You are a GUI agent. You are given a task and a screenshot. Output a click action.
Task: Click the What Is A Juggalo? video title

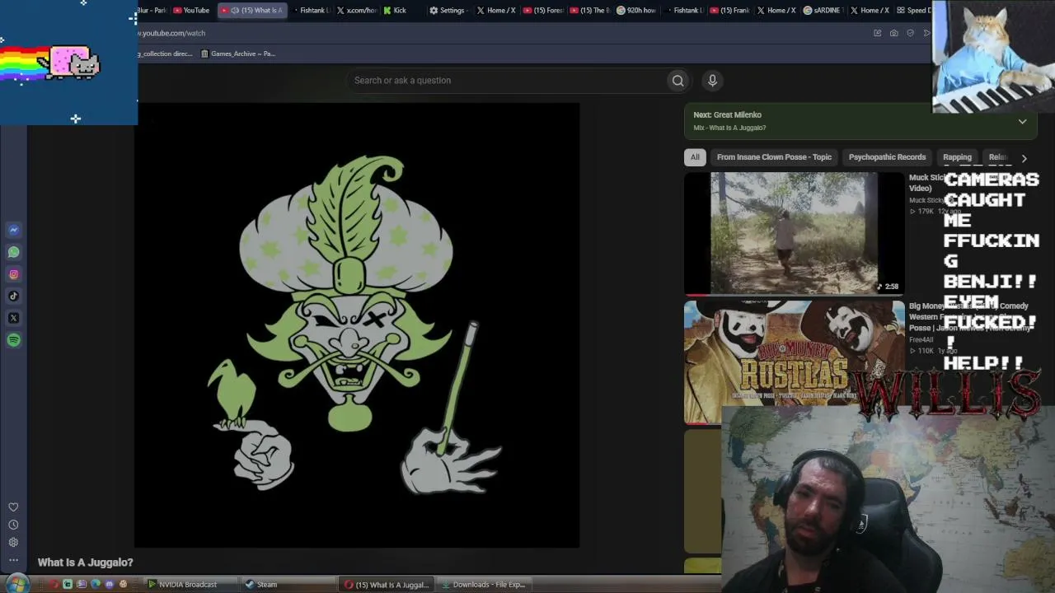click(85, 563)
